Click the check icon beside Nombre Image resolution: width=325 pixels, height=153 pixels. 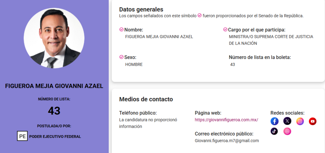122,30
